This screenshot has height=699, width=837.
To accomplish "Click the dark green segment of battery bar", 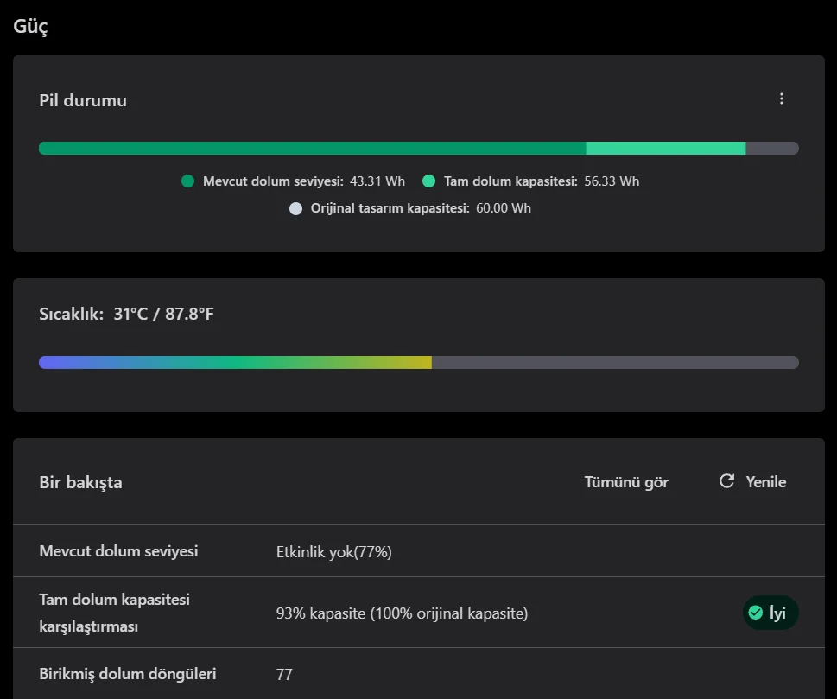I will (311, 149).
